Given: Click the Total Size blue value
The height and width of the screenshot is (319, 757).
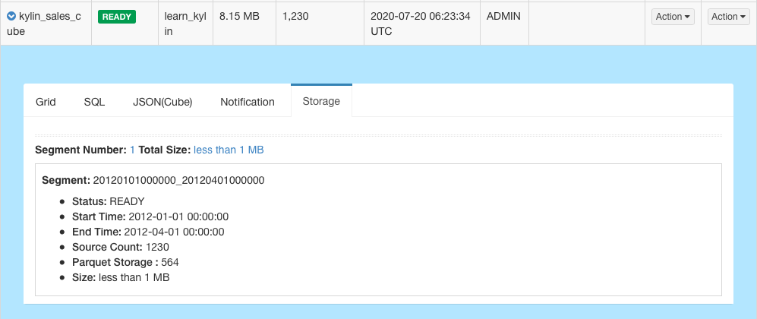Looking at the screenshot, I should pyautogui.click(x=229, y=150).
